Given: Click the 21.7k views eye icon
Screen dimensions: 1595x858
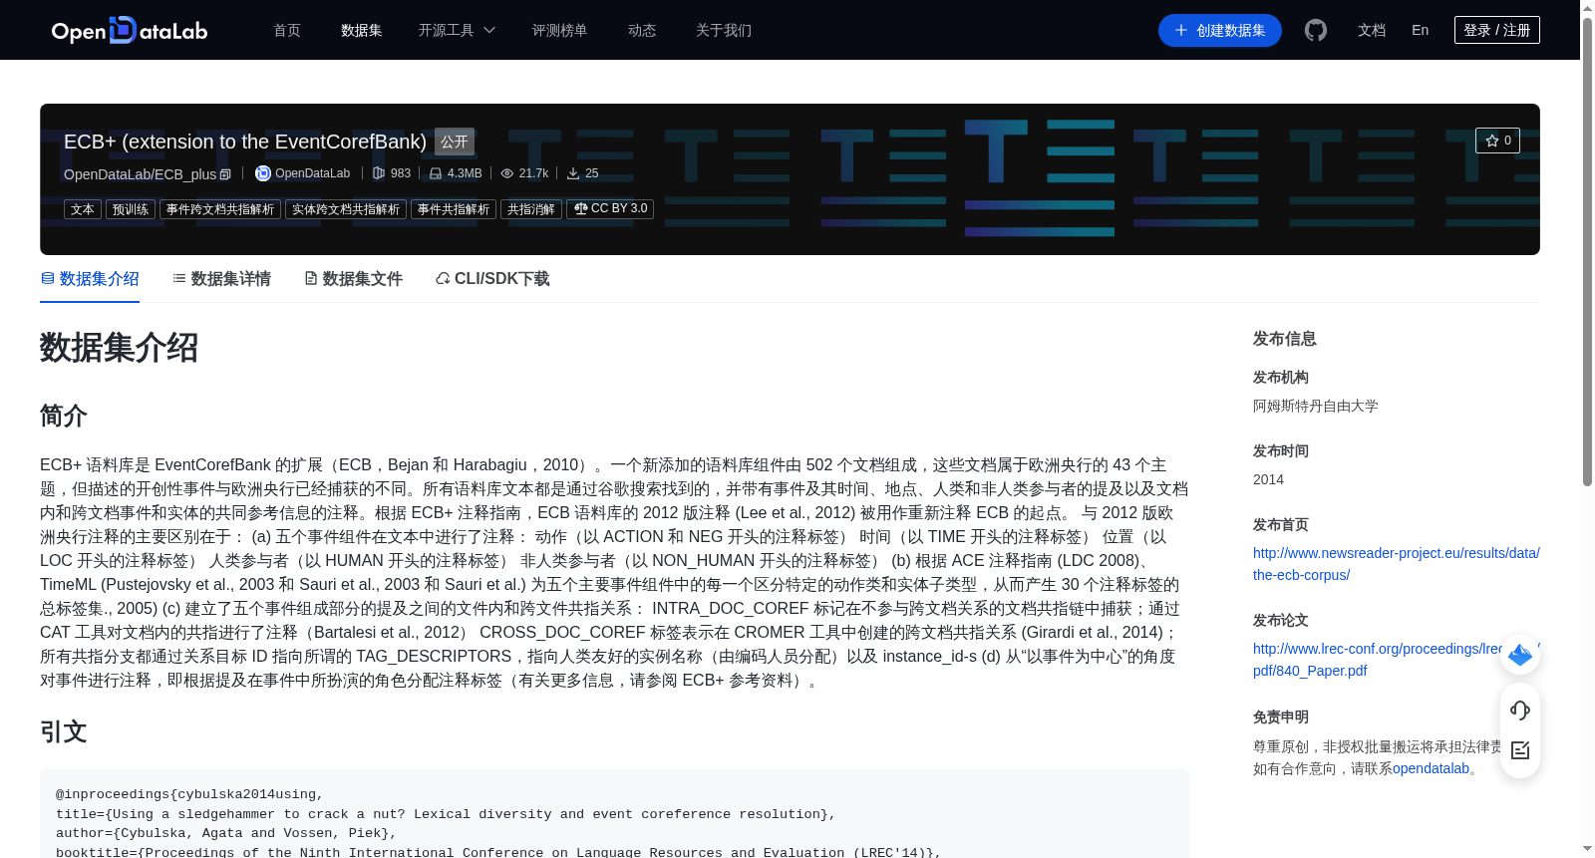Looking at the screenshot, I should [x=507, y=173].
